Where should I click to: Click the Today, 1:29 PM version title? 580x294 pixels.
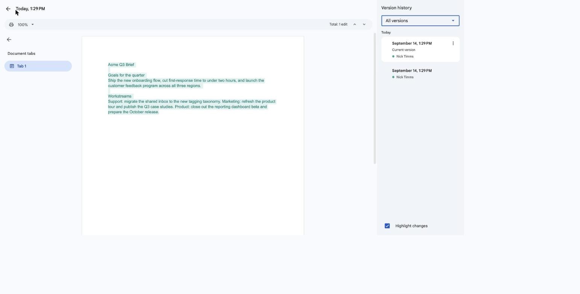30,9
